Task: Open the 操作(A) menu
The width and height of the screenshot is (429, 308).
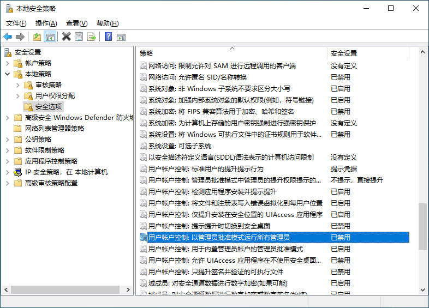Action: [46, 23]
